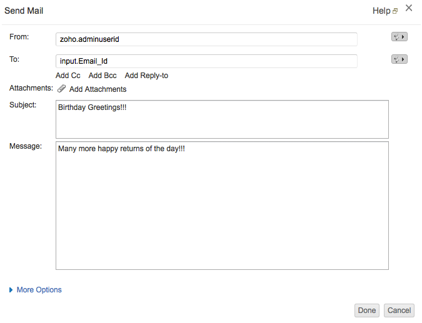Open the From field options picker
422x323 pixels.
(x=399, y=37)
